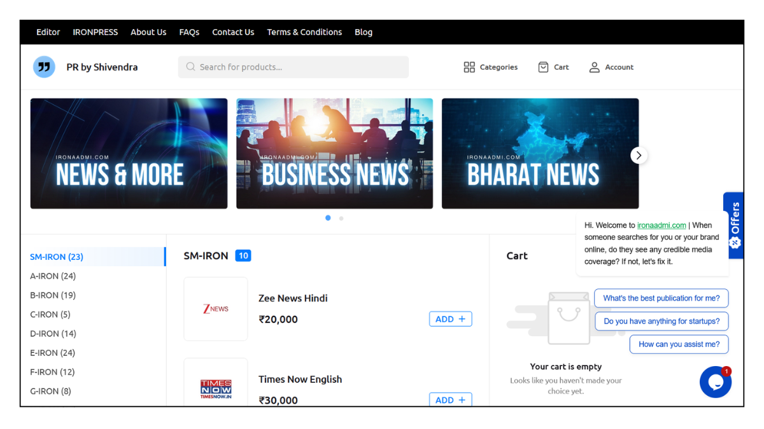Open the BHARAT NEWS banner
Screen dimensions: 764x429
pos(540,153)
